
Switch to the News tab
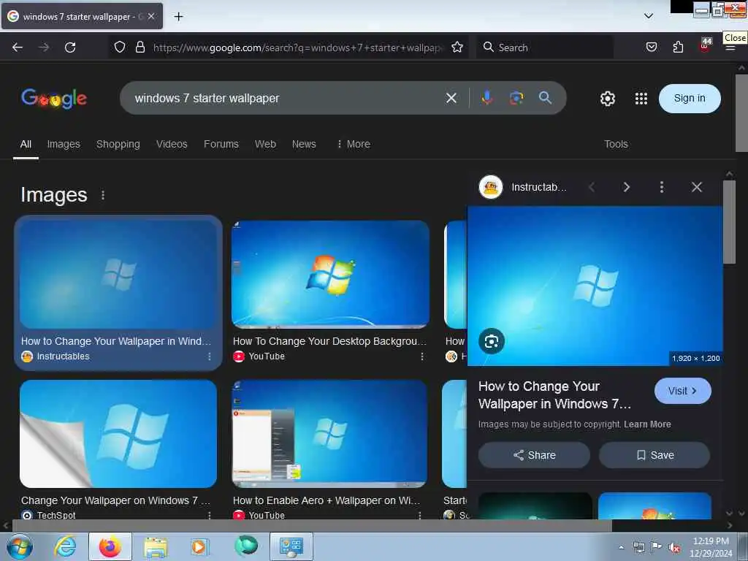[304, 144]
